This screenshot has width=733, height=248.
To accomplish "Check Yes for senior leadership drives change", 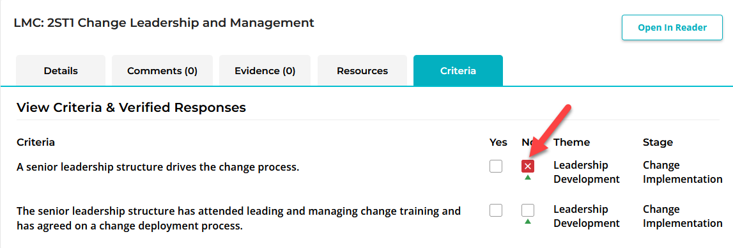I will point(496,166).
